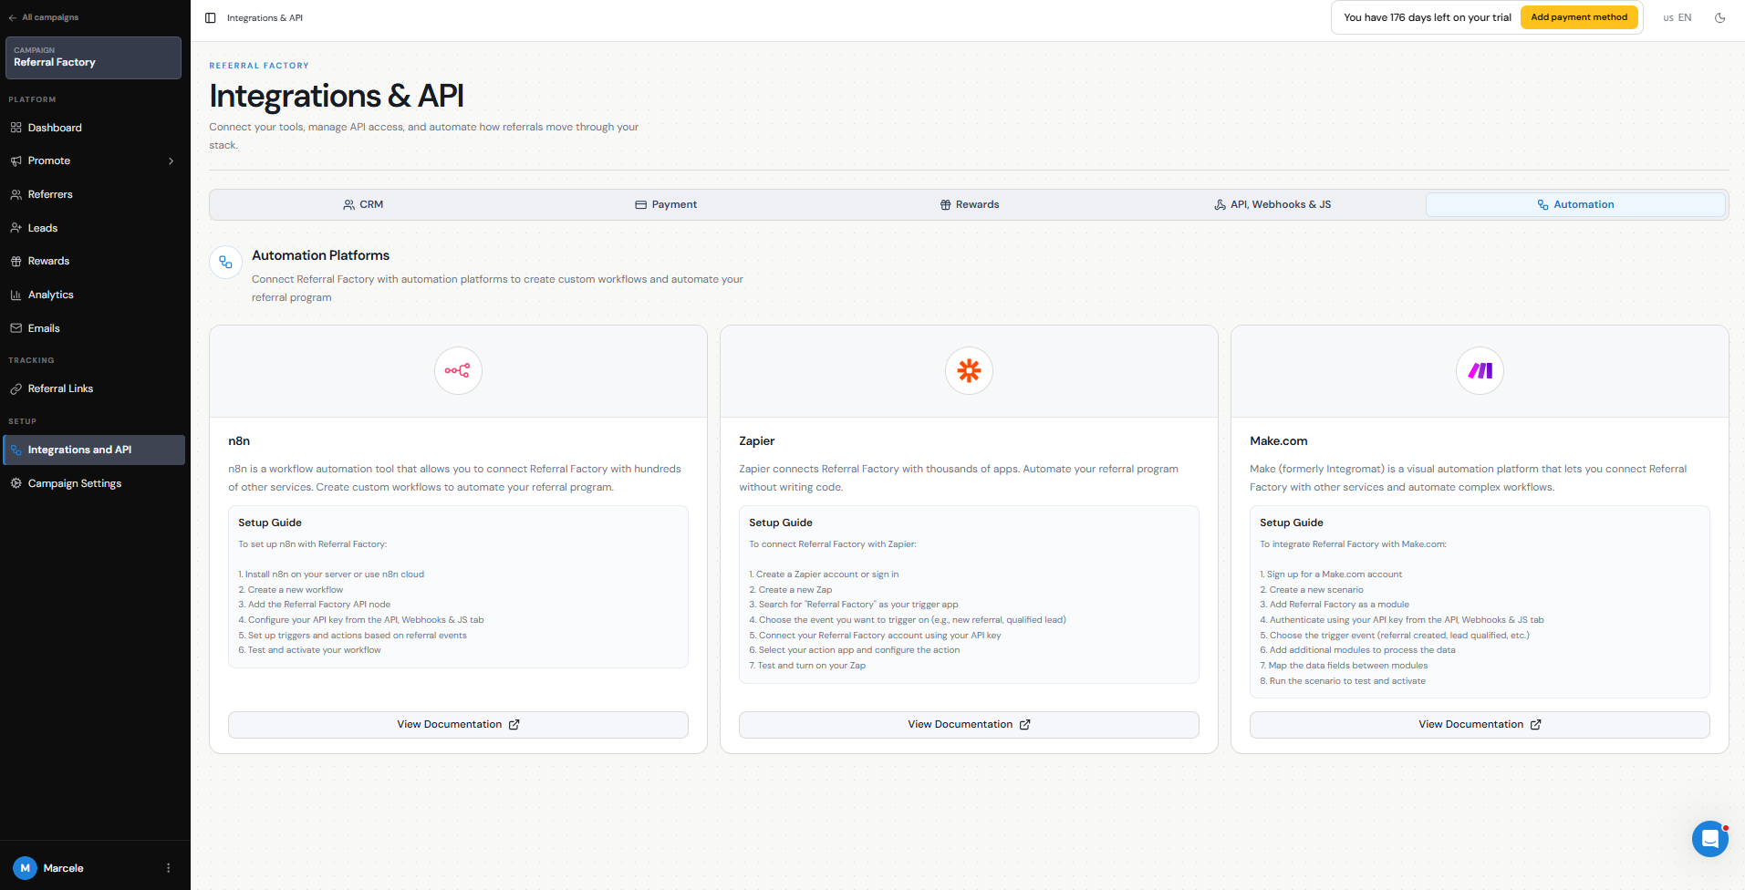Open Rewards in the sidebar
1745x890 pixels.
click(x=93, y=261)
